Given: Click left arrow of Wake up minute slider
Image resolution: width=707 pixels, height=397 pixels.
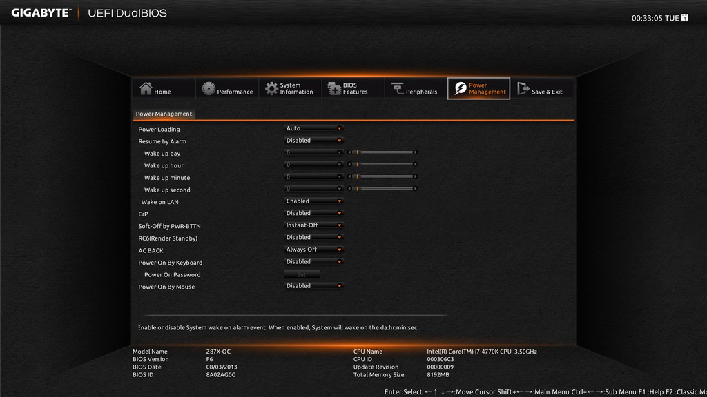Looking at the screenshot, I should 349,177.
